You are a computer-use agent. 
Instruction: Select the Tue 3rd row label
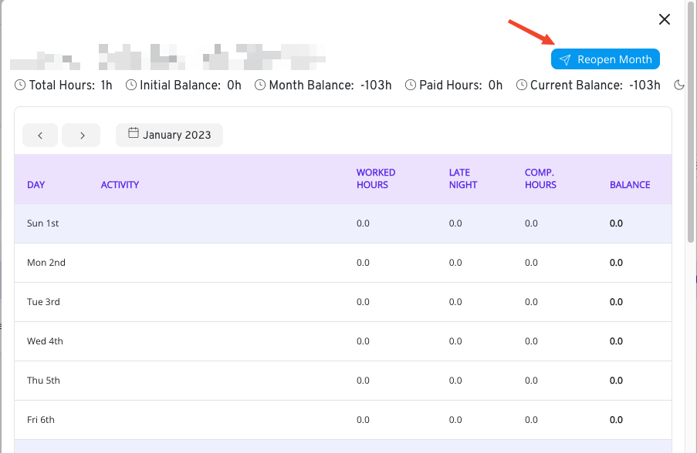click(x=43, y=302)
